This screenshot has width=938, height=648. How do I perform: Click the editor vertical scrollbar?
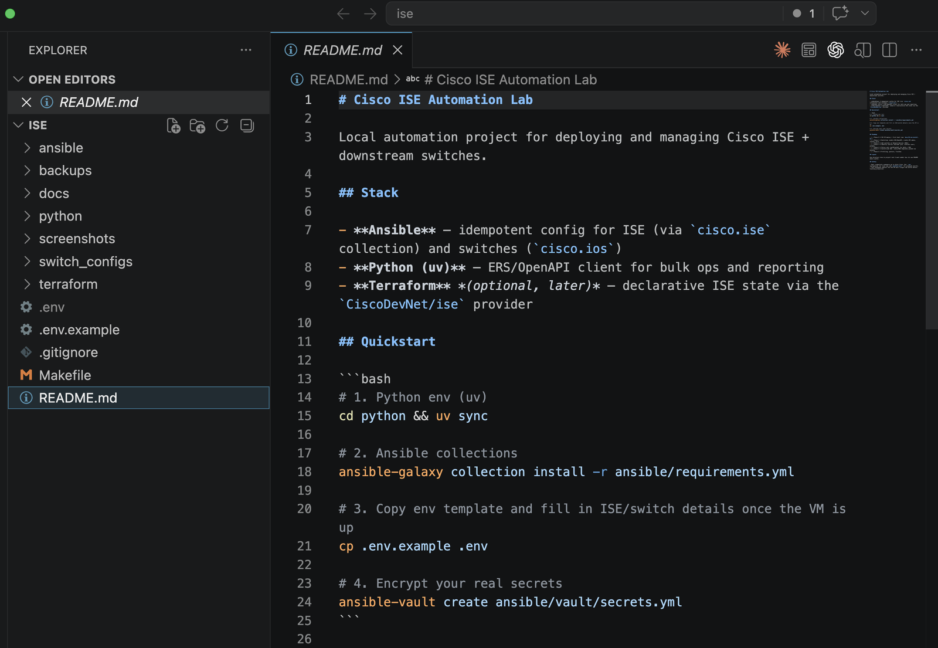click(x=932, y=210)
